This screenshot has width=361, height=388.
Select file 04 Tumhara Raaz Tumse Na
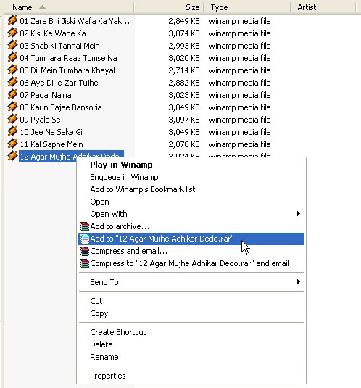[68, 58]
